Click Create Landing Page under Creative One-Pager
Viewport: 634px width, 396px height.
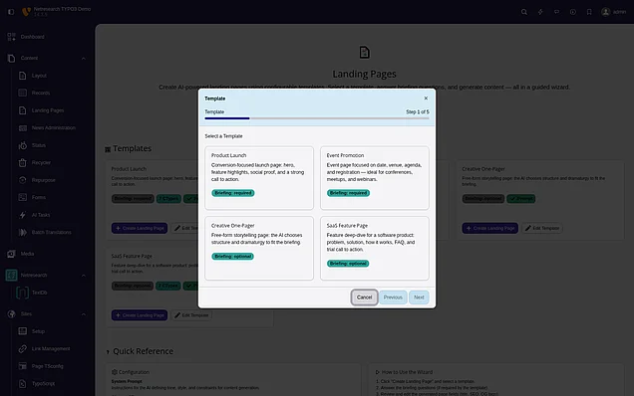(490, 228)
